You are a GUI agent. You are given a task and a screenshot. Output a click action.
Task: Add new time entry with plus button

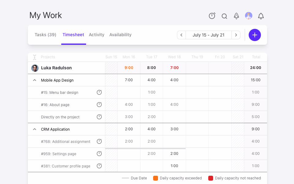[254, 35]
